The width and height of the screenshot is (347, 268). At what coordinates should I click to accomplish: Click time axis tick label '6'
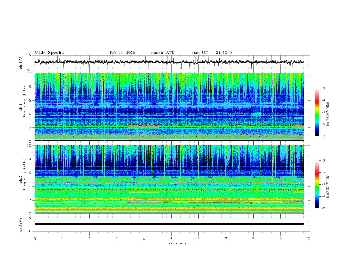pyautogui.click(x=198, y=239)
